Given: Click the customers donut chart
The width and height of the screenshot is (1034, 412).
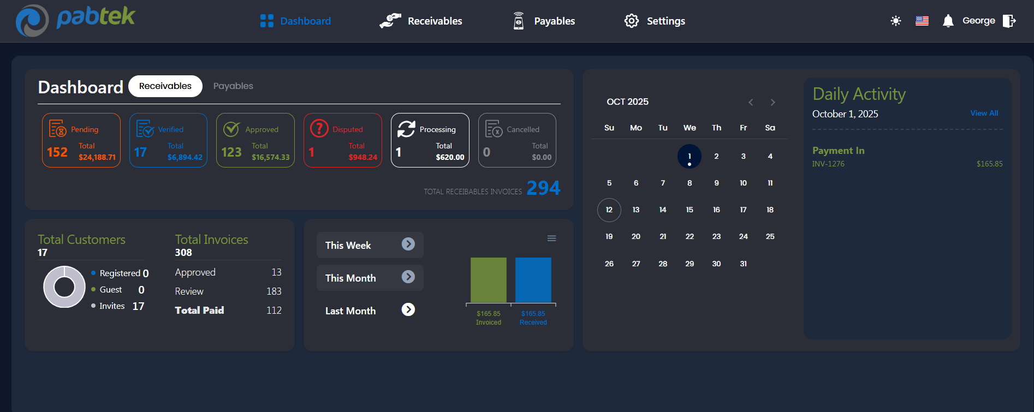Looking at the screenshot, I should coord(64,287).
